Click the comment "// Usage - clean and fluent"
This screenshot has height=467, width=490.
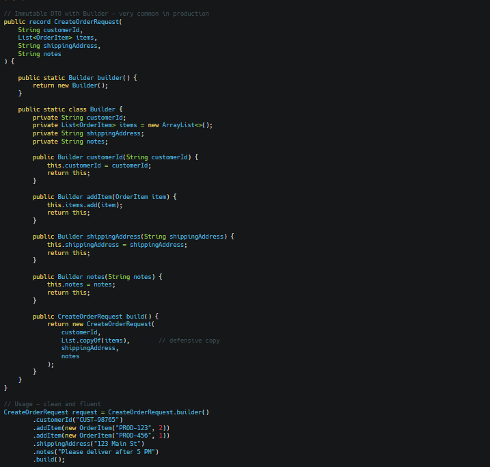coord(52,404)
